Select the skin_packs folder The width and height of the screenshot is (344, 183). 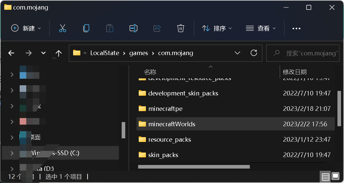pos(235,155)
